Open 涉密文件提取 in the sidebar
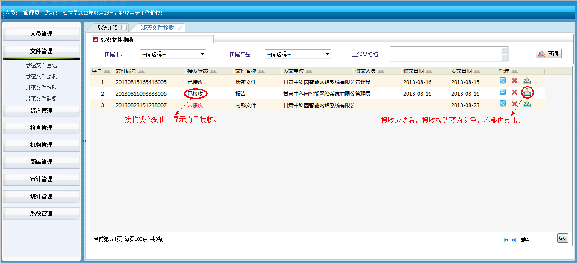The height and width of the screenshot is (263, 577). (x=41, y=87)
